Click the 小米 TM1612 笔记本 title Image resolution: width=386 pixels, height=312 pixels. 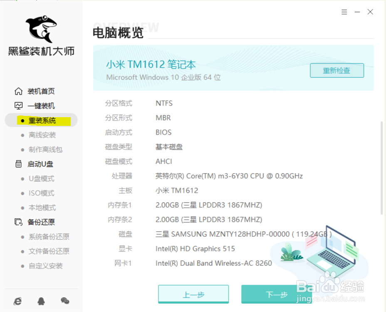151,64
